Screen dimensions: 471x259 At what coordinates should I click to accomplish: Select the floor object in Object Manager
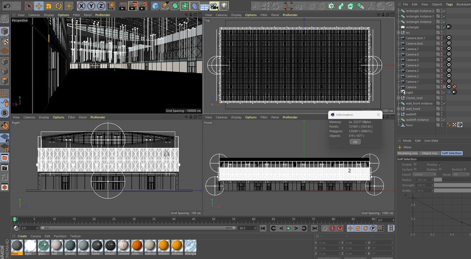point(409,125)
